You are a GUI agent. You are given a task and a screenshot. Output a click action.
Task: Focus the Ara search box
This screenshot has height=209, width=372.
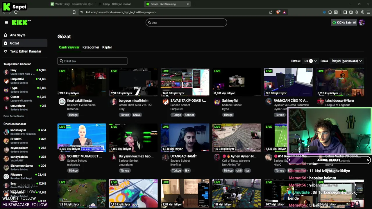pos(186,22)
